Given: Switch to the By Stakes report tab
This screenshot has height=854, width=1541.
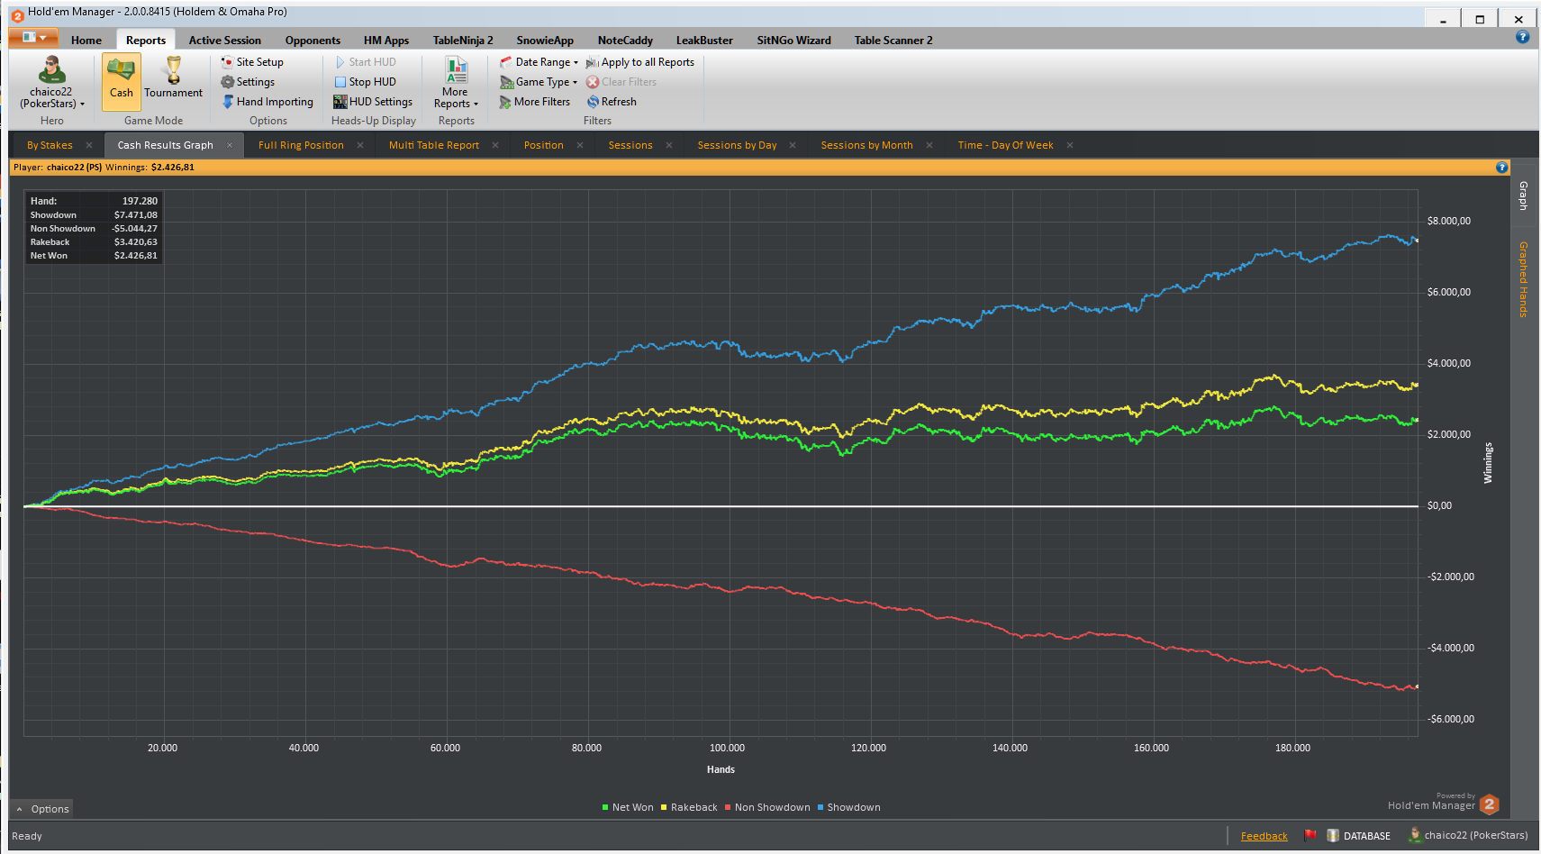Looking at the screenshot, I should pos(50,145).
